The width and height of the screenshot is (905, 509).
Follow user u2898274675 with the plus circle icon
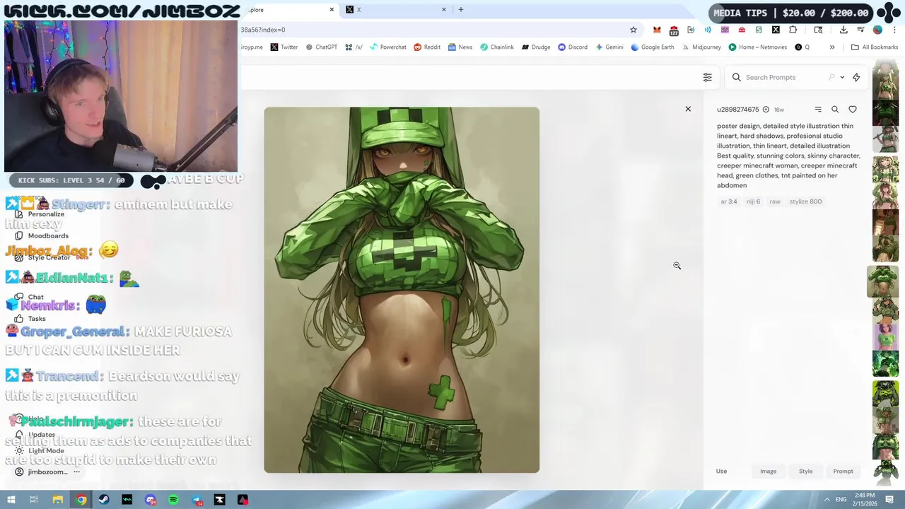766,110
